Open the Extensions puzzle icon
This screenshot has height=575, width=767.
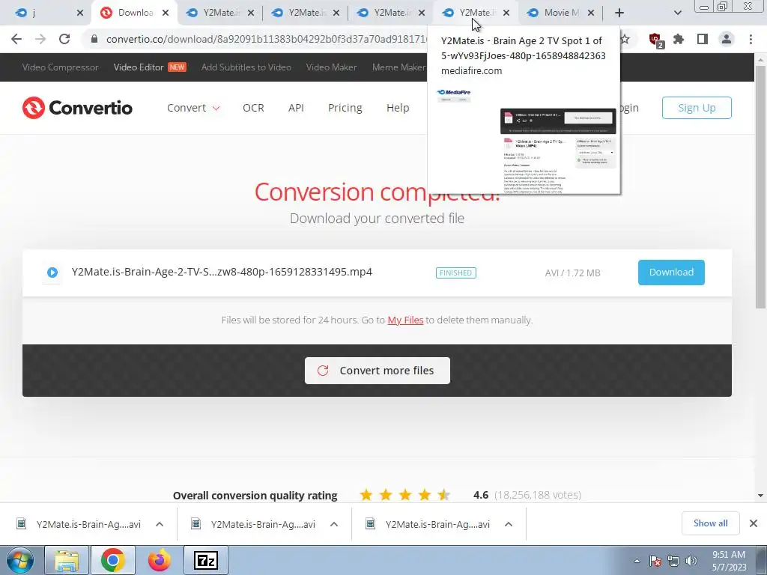click(x=679, y=39)
